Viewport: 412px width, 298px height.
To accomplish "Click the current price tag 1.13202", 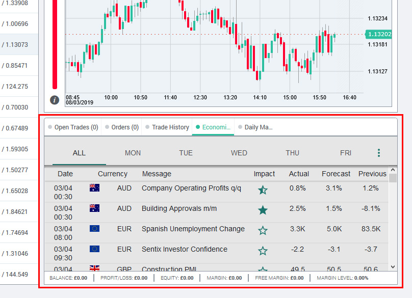I will (x=379, y=34).
